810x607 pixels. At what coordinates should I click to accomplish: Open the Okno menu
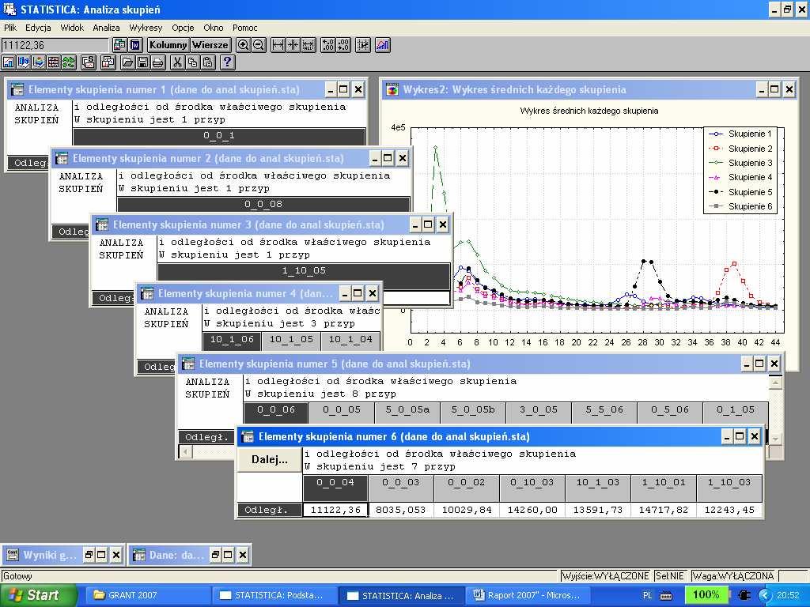coord(214,28)
